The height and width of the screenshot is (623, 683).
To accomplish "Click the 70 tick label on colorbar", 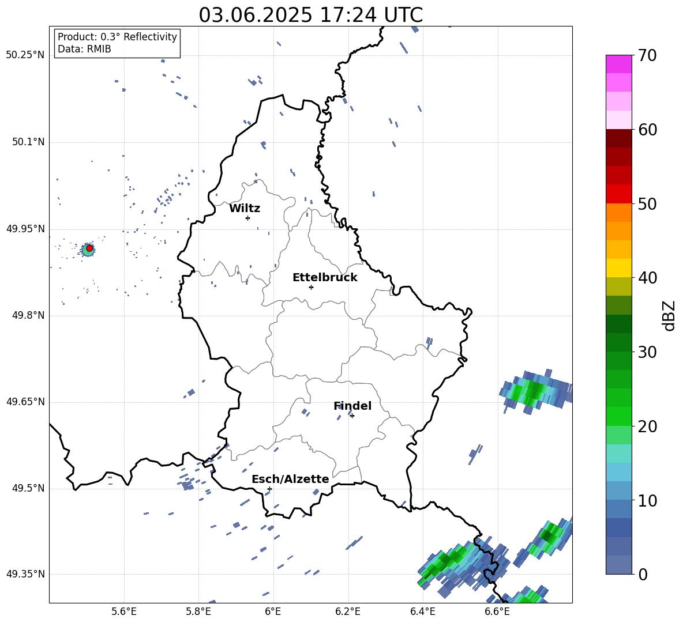I will [647, 55].
